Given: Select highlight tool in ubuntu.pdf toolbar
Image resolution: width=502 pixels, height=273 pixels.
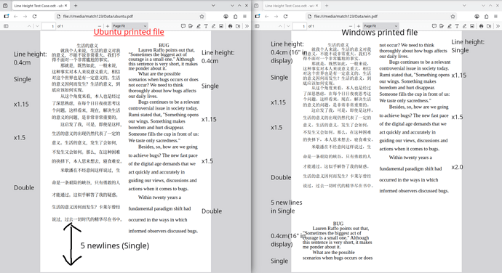Looking at the screenshot, I should click(x=199, y=26).
